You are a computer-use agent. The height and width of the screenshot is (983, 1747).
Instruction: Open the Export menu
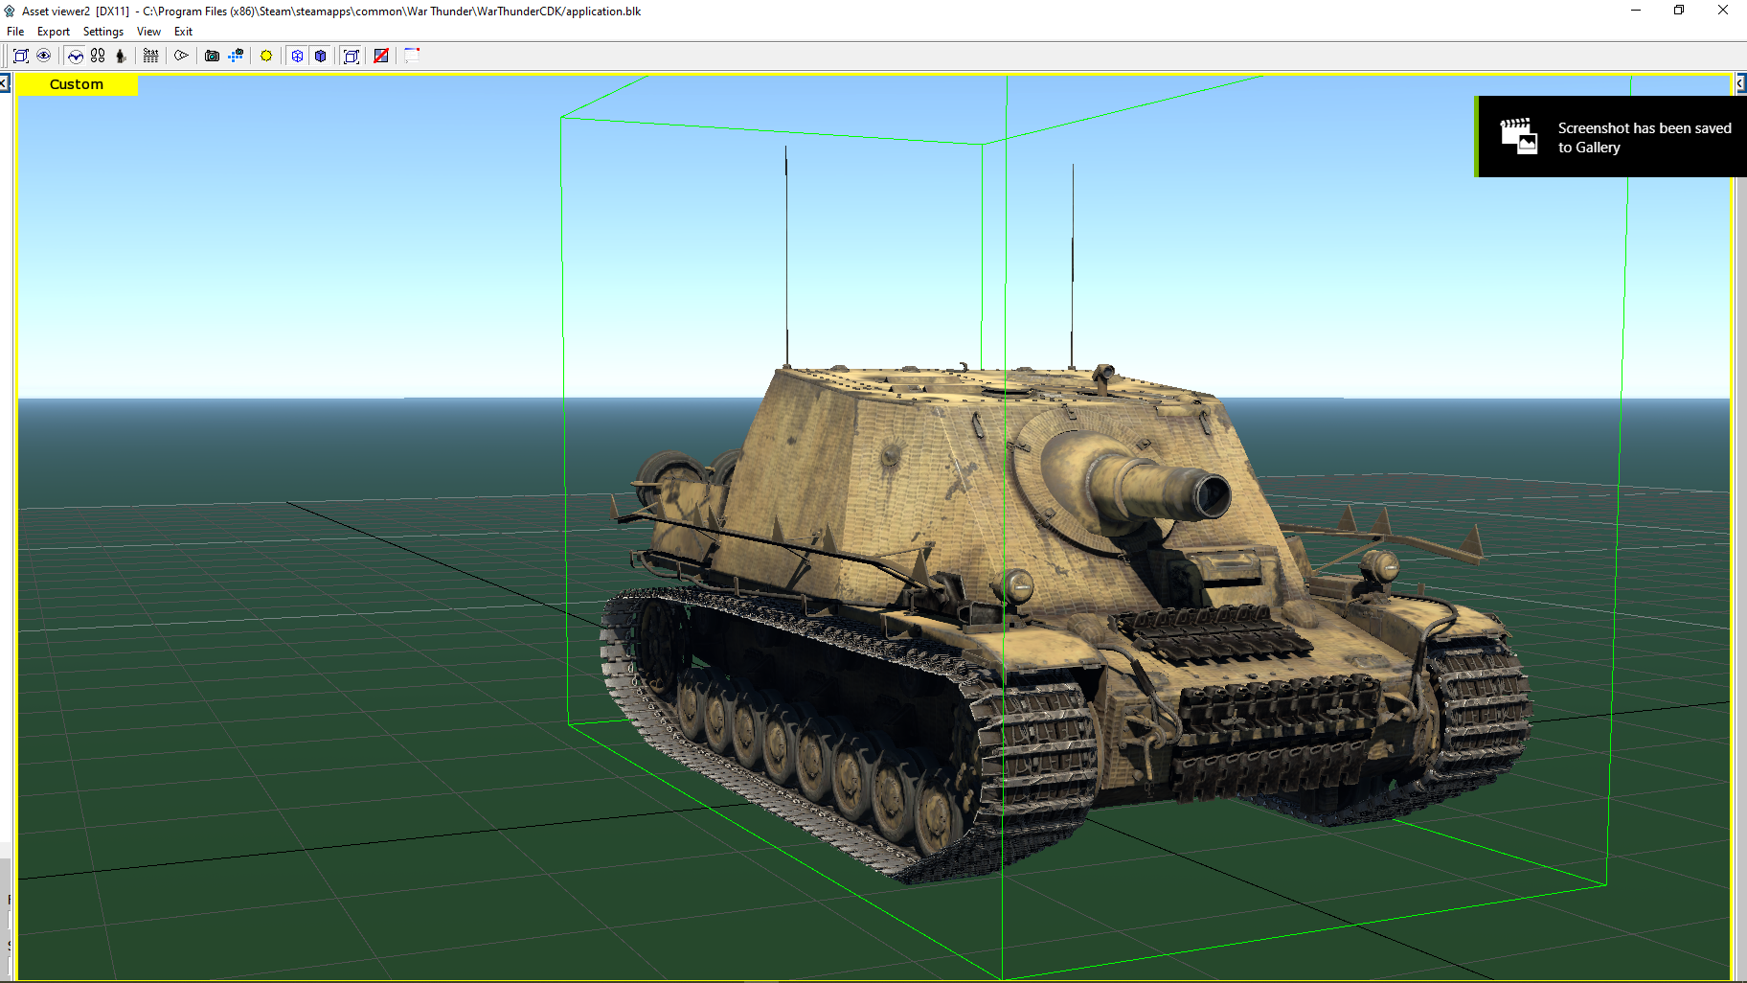coord(54,32)
